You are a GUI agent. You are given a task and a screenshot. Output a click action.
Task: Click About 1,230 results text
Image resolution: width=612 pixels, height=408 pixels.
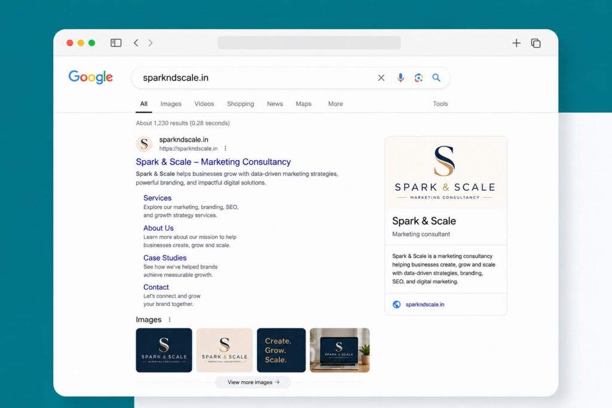(x=183, y=123)
